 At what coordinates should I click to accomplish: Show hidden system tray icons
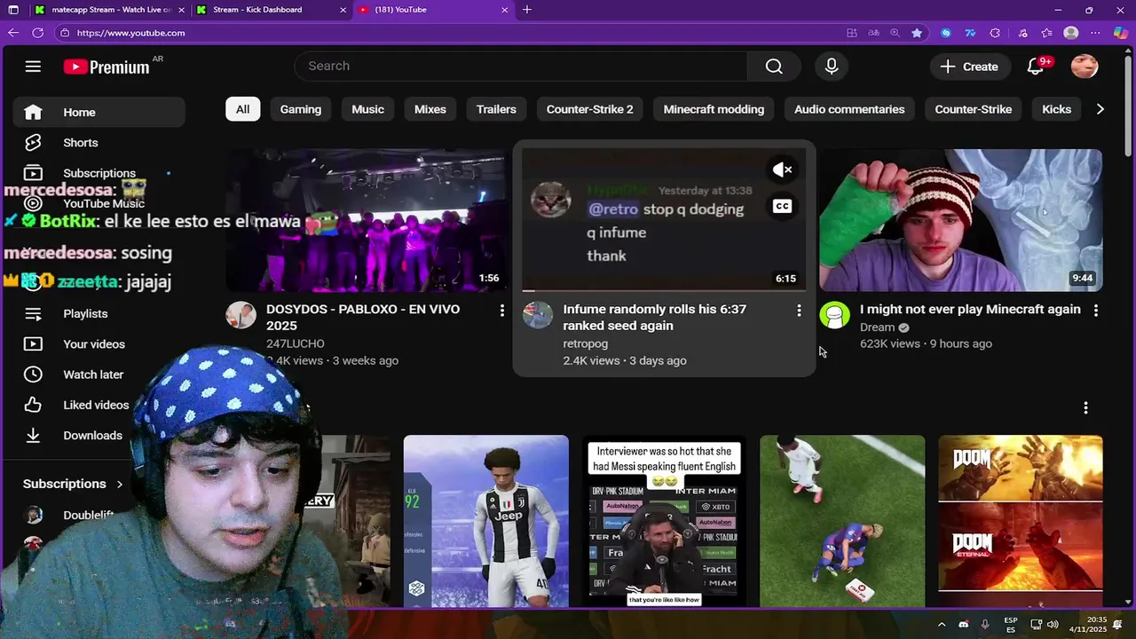tap(942, 625)
